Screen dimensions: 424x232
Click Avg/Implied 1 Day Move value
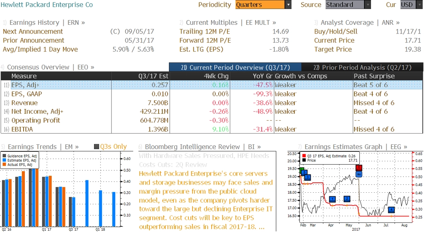click(x=133, y=50)
